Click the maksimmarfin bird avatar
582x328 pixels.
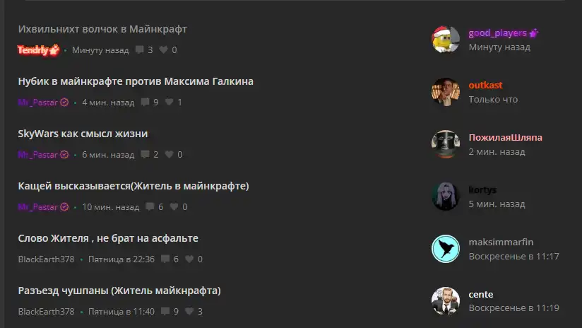click(x=446, y=249)
